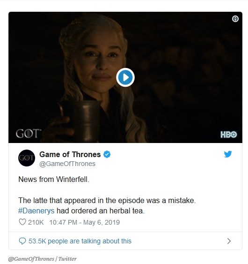
Task: Expand conversation with right chevron
Action: click(x=229, y=241)
